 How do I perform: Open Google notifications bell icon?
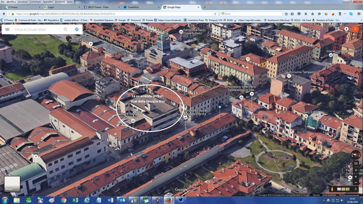click(346, 29)
